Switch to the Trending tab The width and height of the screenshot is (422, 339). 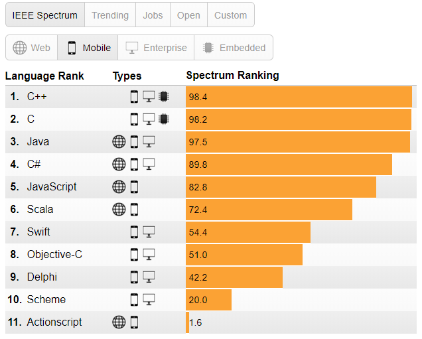[x=110, y=15]
